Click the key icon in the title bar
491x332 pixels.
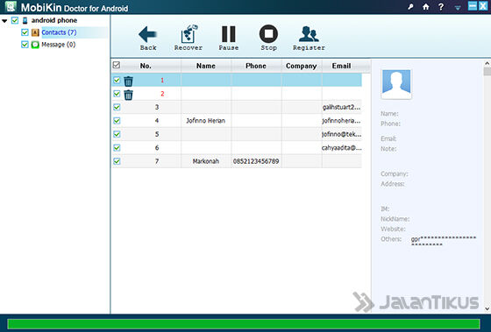pyautogui.click(x=410, y=6)
